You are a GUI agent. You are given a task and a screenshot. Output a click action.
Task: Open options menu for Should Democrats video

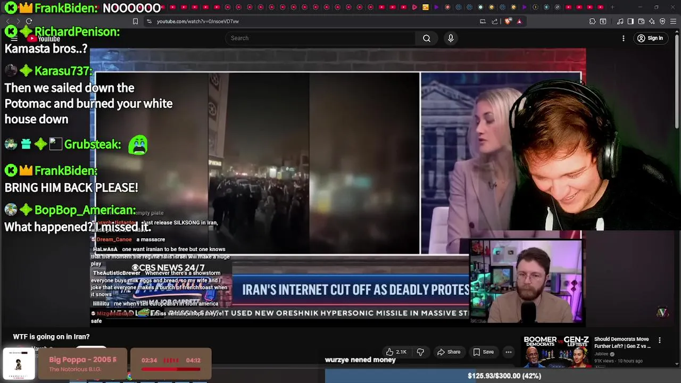[x=660, y=340]
